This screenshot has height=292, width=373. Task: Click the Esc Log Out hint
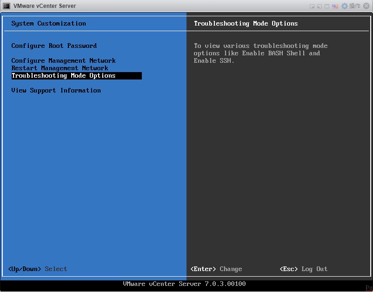(x=303, y=269)
